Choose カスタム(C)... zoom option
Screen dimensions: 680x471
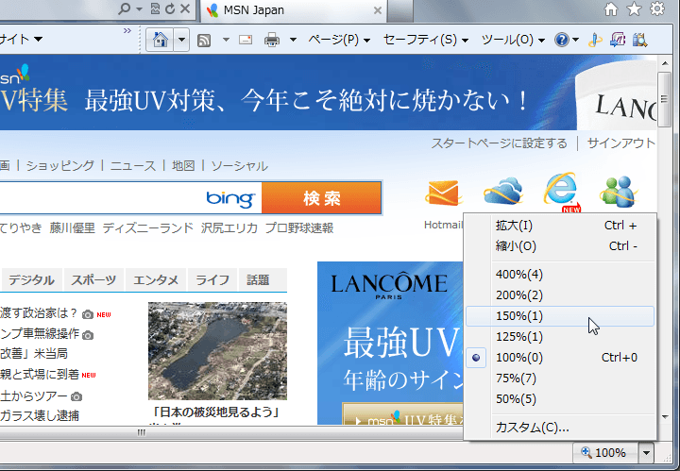point(560,428)
